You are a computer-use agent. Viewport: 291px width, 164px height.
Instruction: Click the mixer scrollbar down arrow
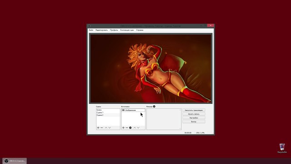click(180, 128)
